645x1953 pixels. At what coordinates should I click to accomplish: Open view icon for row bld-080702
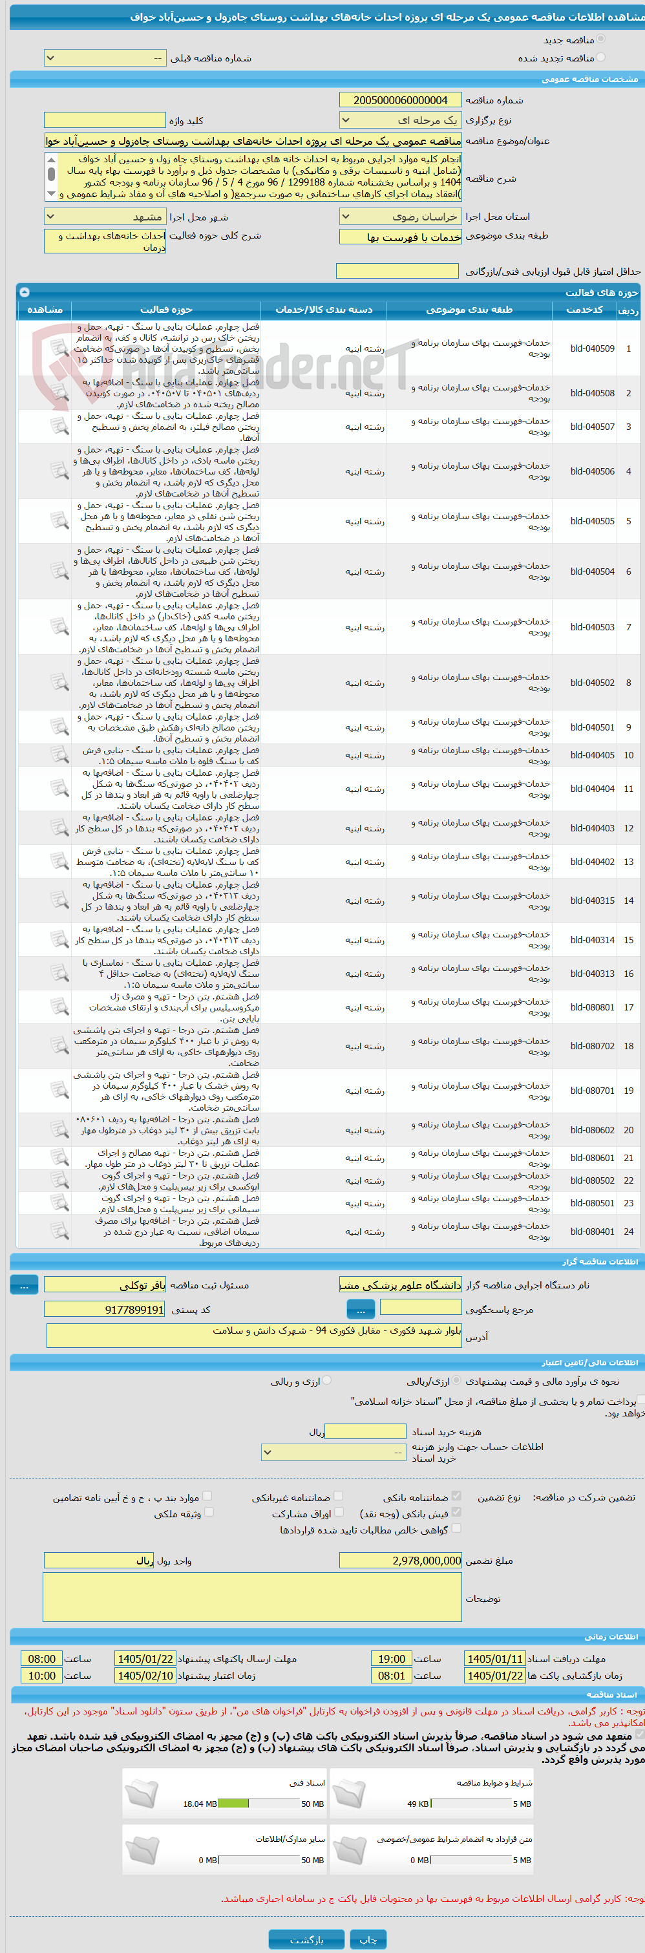[x=59, y=1045]
